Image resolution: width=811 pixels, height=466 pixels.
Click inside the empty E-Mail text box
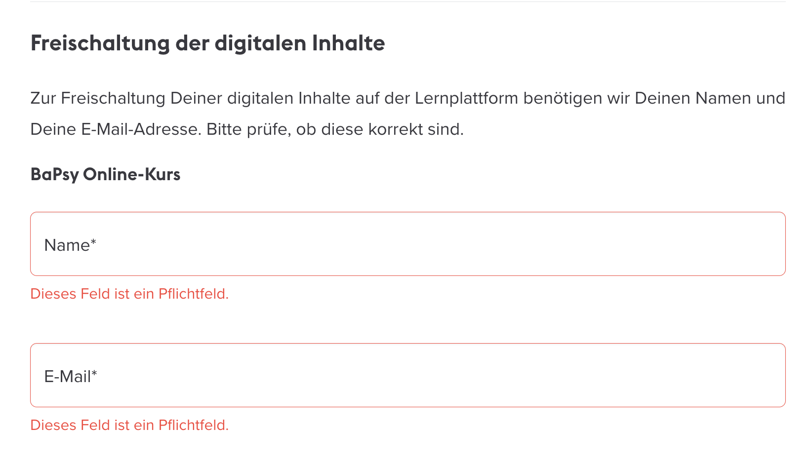pos(445,375)
